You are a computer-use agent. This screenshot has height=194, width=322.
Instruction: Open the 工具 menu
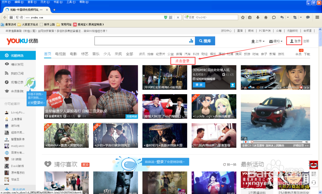pyautogui.click(x=71, y=2)
